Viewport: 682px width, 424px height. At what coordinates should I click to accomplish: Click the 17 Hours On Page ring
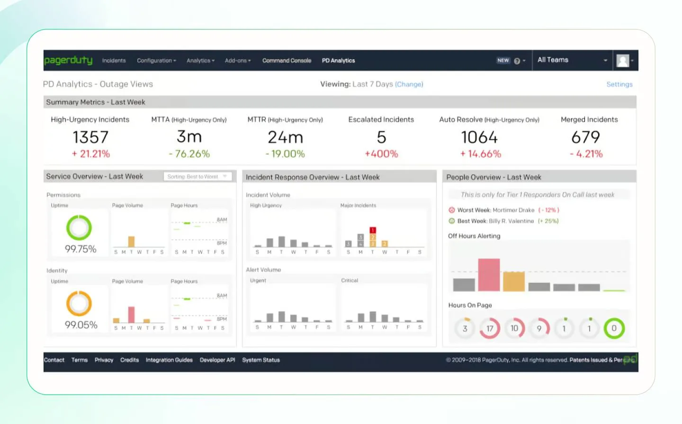coord(489,328)
